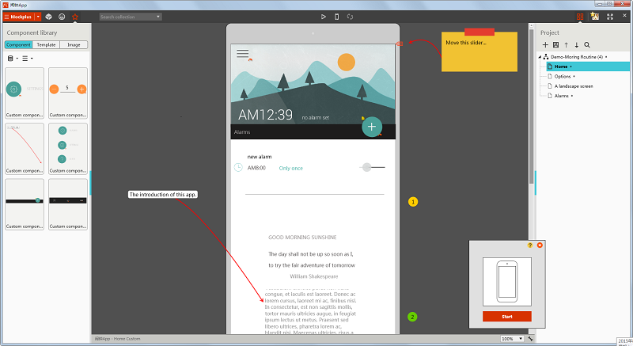Select the red curved arrow custom component
The width and height of the screenshot is (633, 346).
25,149
